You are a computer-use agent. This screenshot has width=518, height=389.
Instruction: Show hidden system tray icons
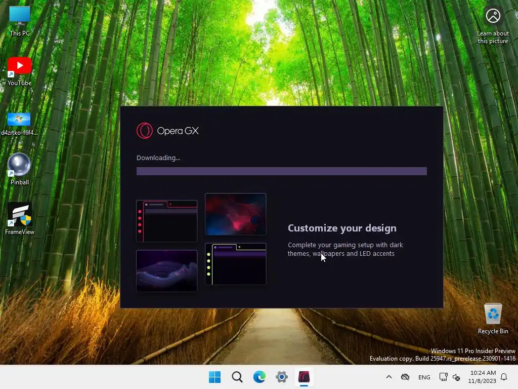tap(389, 377)
